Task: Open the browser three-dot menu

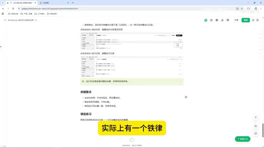Action: coord(261,9)
